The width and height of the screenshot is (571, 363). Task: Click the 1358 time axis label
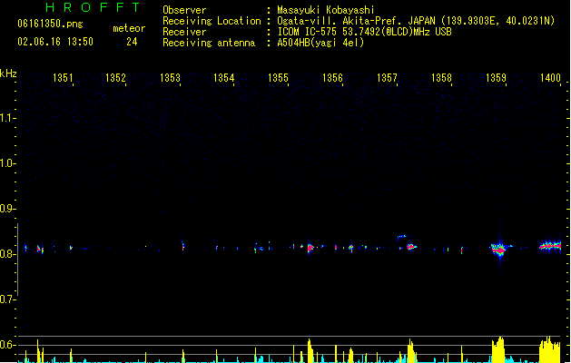pyautogui.click(x=441, y=78)
